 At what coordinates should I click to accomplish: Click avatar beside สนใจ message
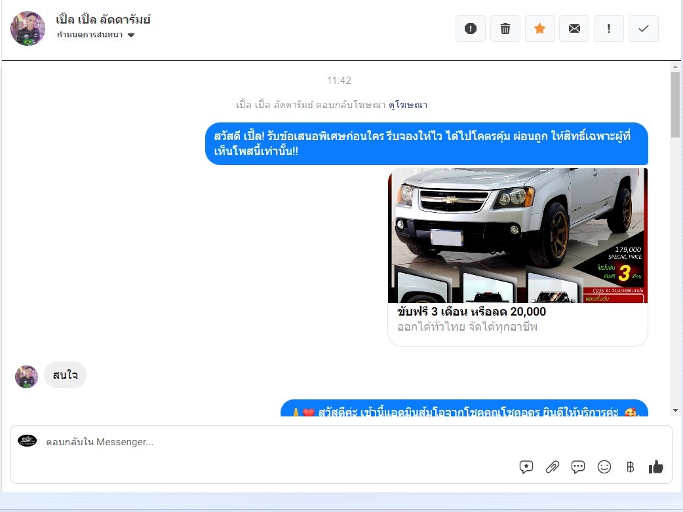pos(27,376)
